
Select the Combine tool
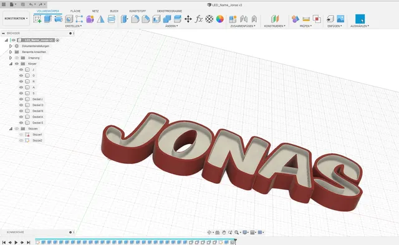[x=167, y=19]
